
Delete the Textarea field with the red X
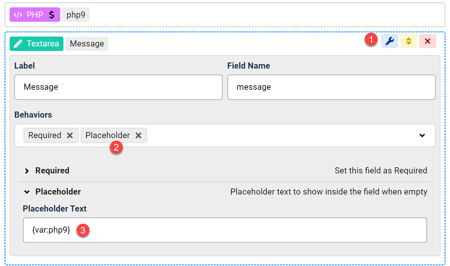click(428, 41)
